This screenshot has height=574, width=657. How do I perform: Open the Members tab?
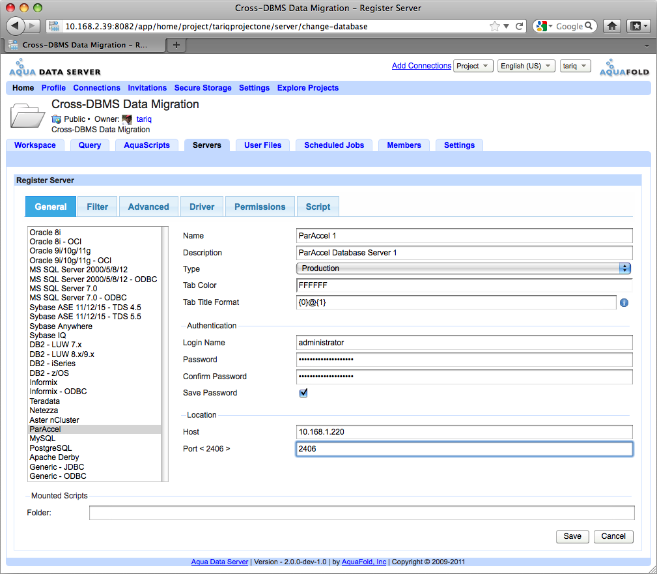tap(404, 145)
